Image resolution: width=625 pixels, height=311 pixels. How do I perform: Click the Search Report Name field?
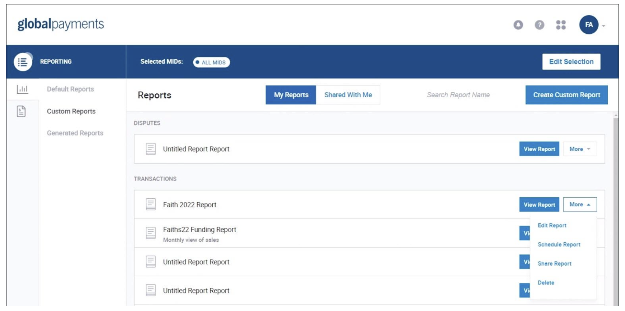point(458,95)
